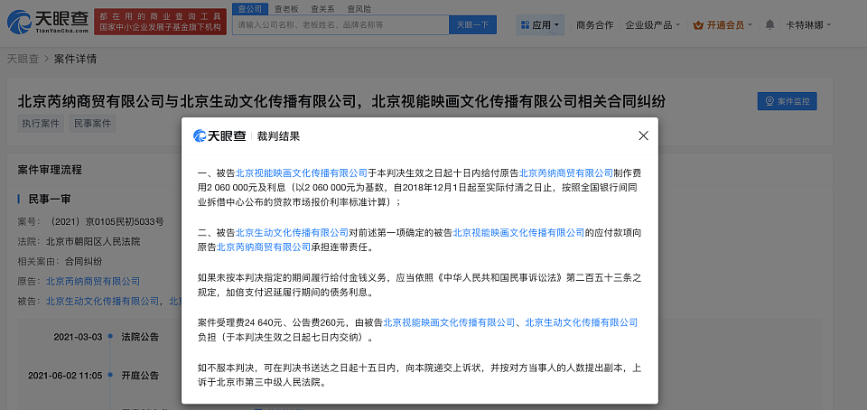The image size is (867, 410).
Task: Close the 裁判结果 dialog
Action: pyautogui.click(x=643, y=136)
